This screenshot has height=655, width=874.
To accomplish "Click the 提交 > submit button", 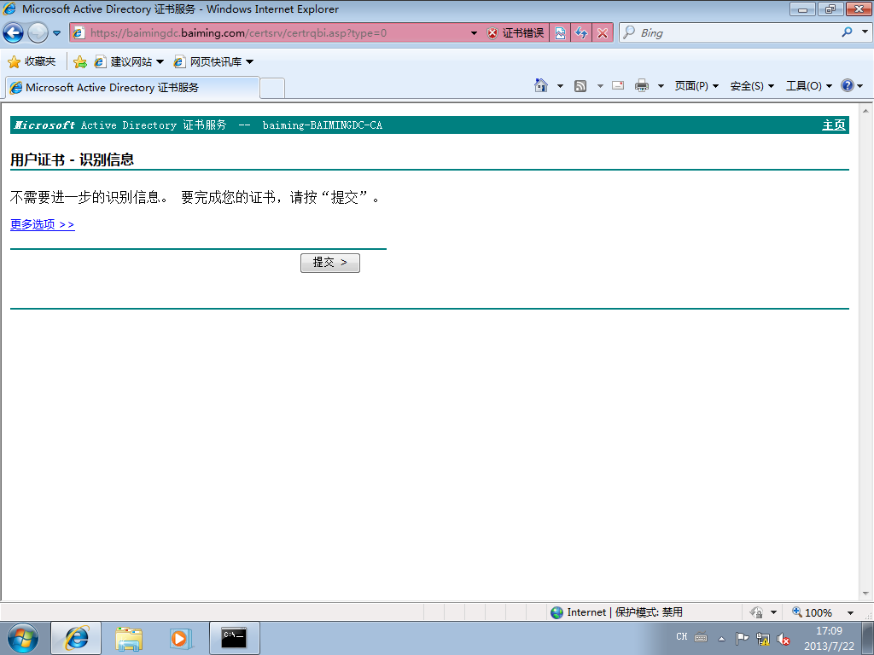I will (x=330, y=263).
